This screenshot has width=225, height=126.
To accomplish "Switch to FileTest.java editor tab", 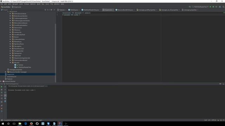I will pos(74,10).
